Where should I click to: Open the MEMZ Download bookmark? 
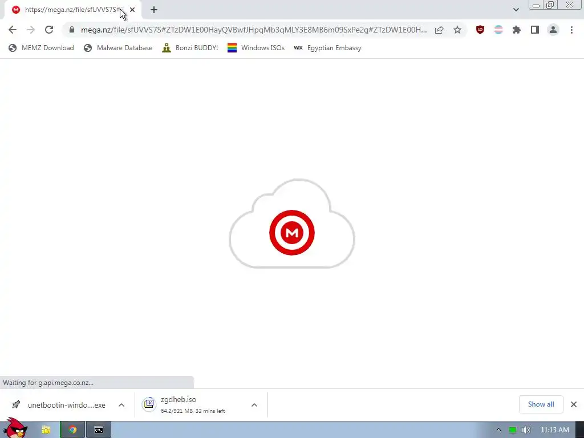pos(41,48)
